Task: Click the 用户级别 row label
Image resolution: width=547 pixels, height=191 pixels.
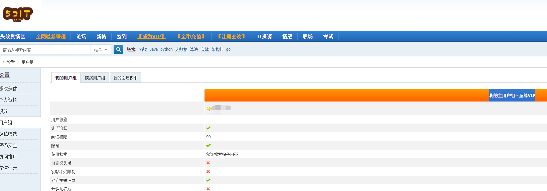Action: [x=59, y=120]
